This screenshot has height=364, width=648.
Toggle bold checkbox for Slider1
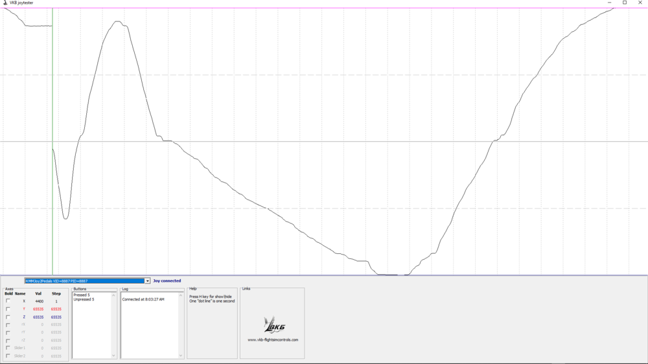click(8, 348)
